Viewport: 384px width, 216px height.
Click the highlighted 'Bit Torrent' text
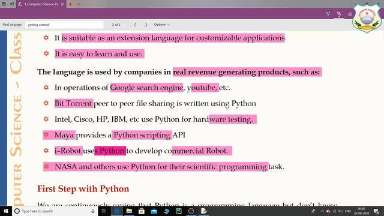(x=73, y=103)
